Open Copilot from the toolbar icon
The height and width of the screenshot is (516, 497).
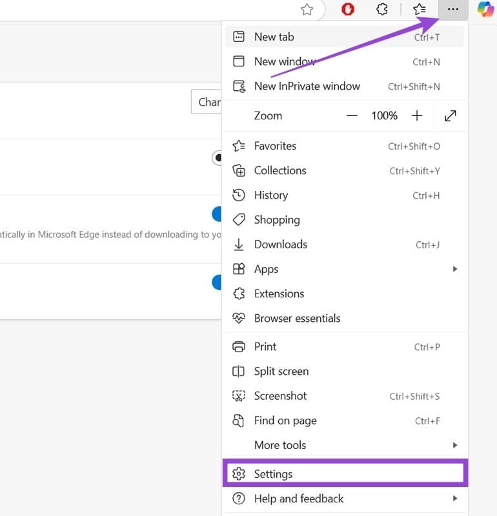[x=485, y=9]
